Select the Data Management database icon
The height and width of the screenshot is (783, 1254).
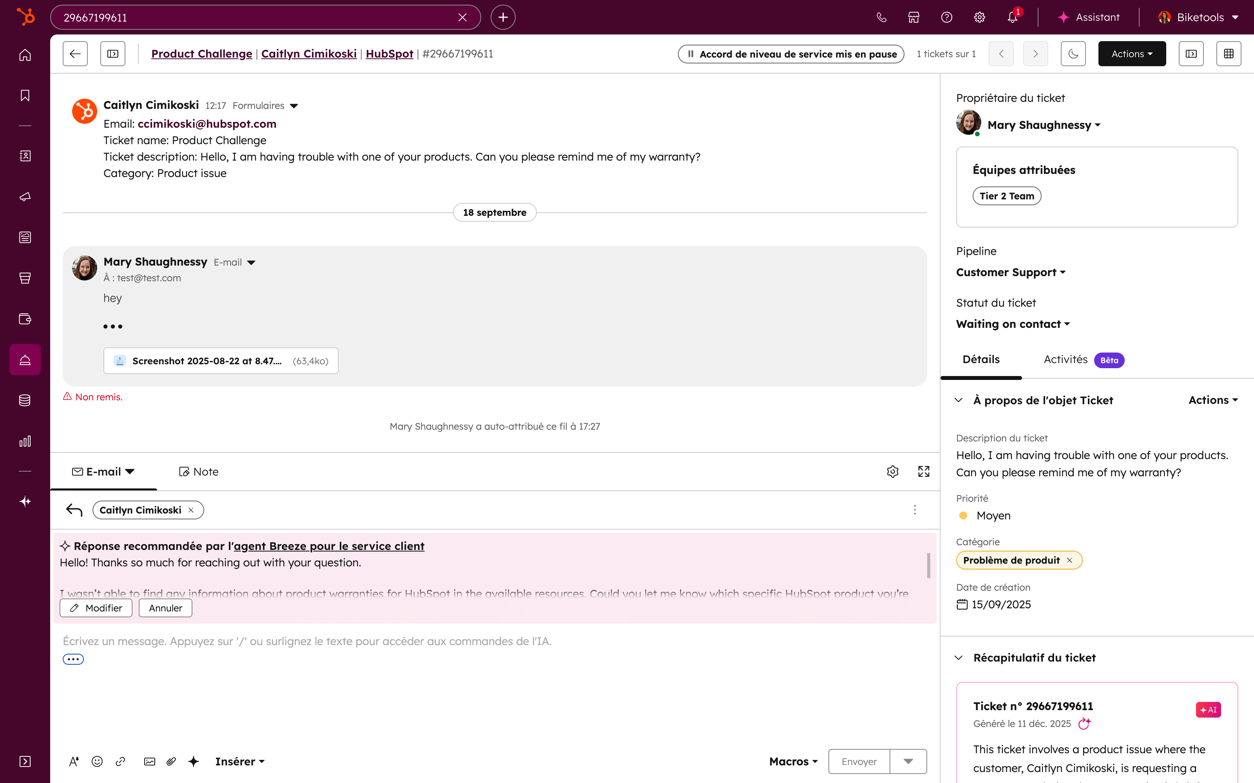tap(24, 400)
